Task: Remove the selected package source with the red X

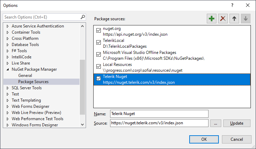Action: pos(223,19)
